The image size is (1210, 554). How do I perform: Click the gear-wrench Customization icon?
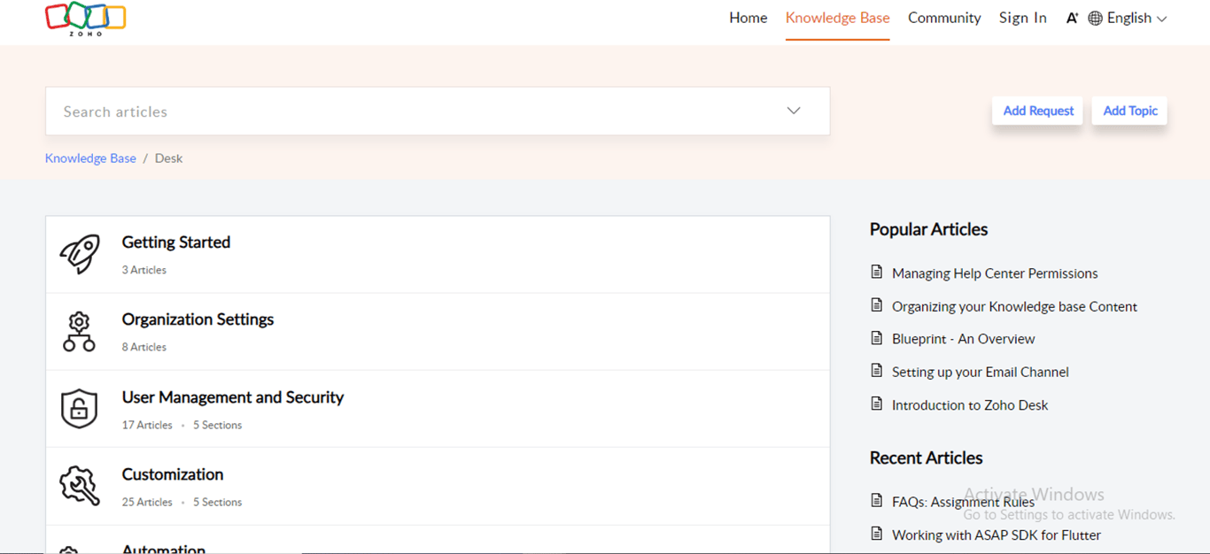coord(79,486)
